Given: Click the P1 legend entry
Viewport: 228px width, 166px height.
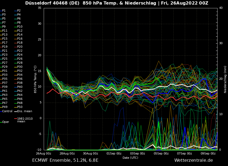Looking at the screenshot, I should pyautogui.click(x=4, y=11).
